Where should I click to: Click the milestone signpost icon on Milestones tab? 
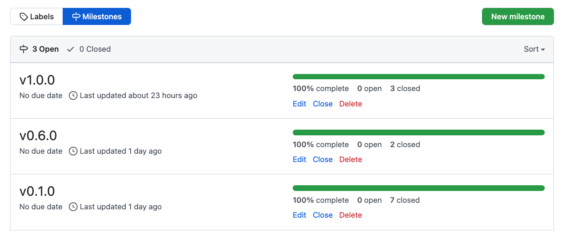pos(76,17)
